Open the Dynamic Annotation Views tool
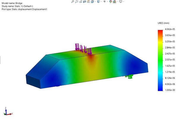 pos(88,1)
